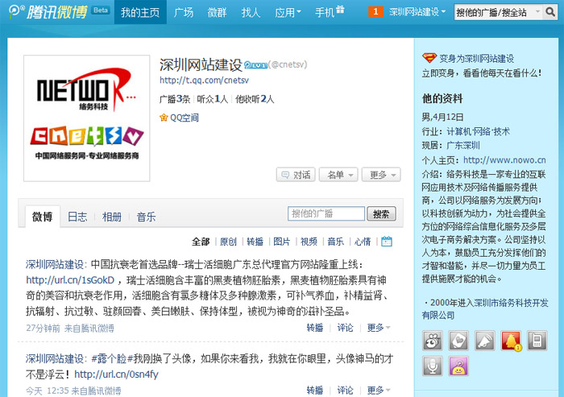The width and height of the screenshot is (564, 397).
Task: Filter by 心情 posts
Action: click(x=363, y=242)
